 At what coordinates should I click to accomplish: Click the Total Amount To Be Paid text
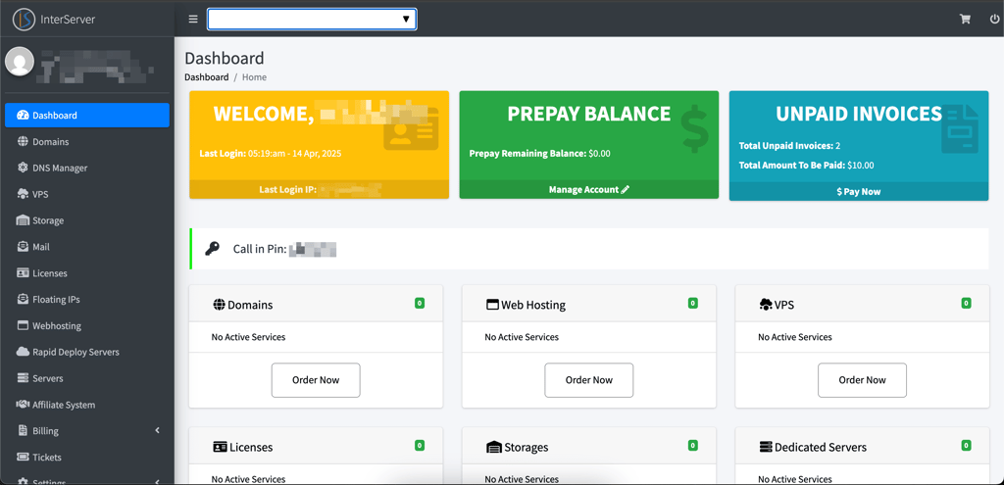(x=806, y=165)
